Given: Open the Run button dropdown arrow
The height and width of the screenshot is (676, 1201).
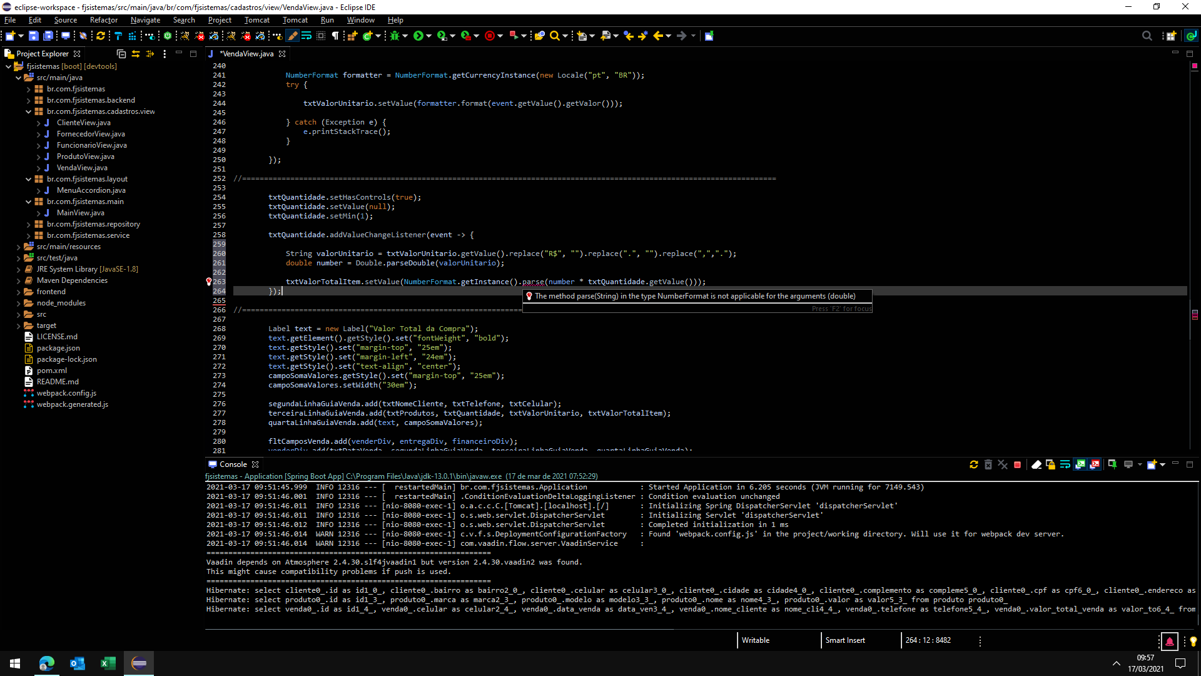Looking at the screenshot, I should tap(429, 36).
